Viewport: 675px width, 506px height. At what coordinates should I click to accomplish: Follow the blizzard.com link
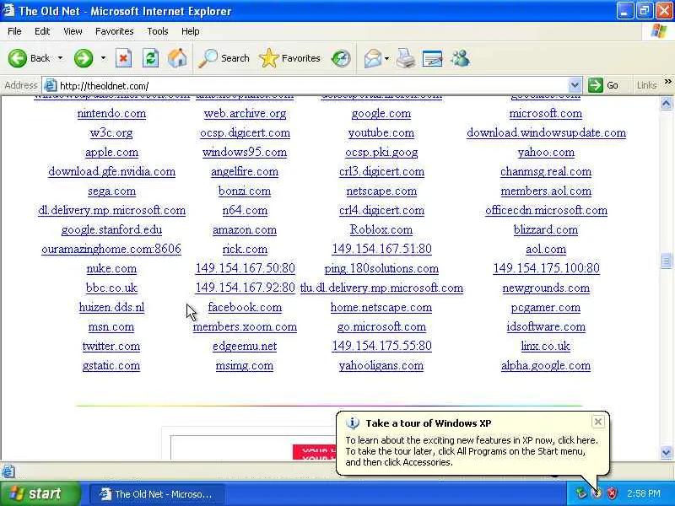[x=546, y=229]
